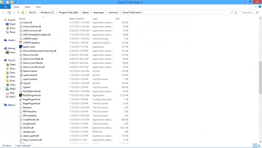
Task: Select ScriptHookV.dll file
Action: (31, 120)
